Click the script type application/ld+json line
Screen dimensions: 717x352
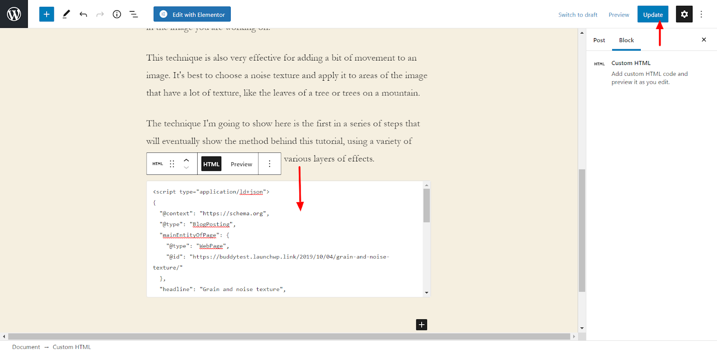[x=211, y=191]
